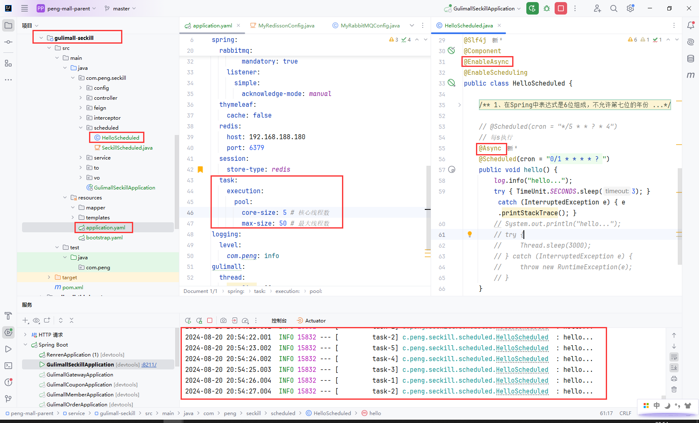Open the Problems tool window icon
The image size is (699, 423).
coord(8,382)
